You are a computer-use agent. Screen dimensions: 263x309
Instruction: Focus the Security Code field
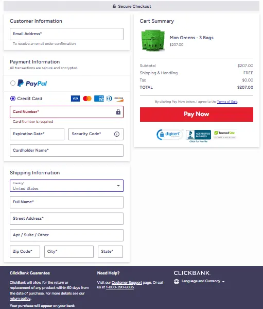96,134
